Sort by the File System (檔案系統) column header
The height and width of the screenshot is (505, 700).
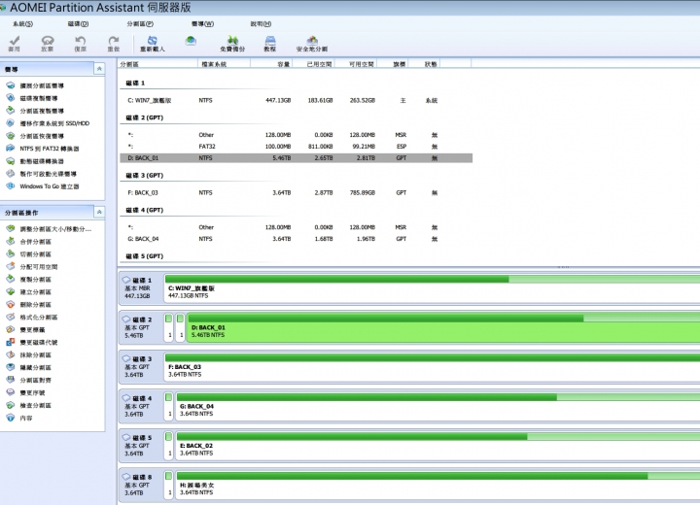tap(224, 64)
